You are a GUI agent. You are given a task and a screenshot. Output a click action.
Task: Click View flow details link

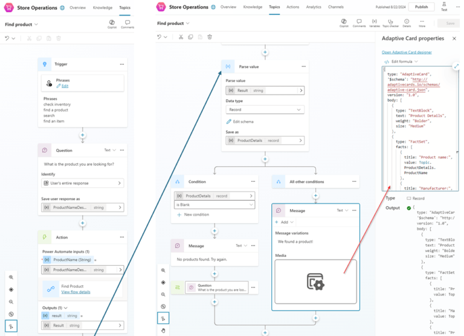point(76,292)
